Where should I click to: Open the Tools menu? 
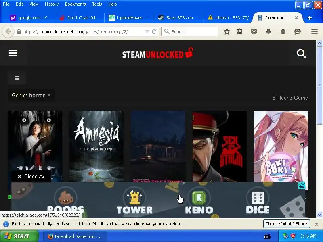(x=97, y=4)
